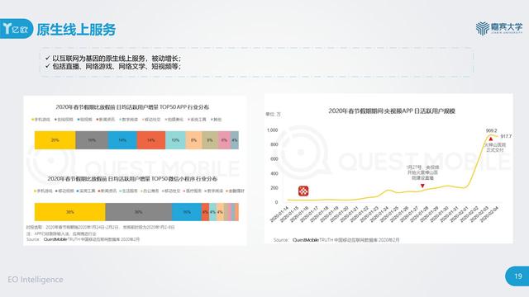This screenshot has width=529, height=297.
Task: Click the 亿欧 logo badge
Action: (16, 29)
